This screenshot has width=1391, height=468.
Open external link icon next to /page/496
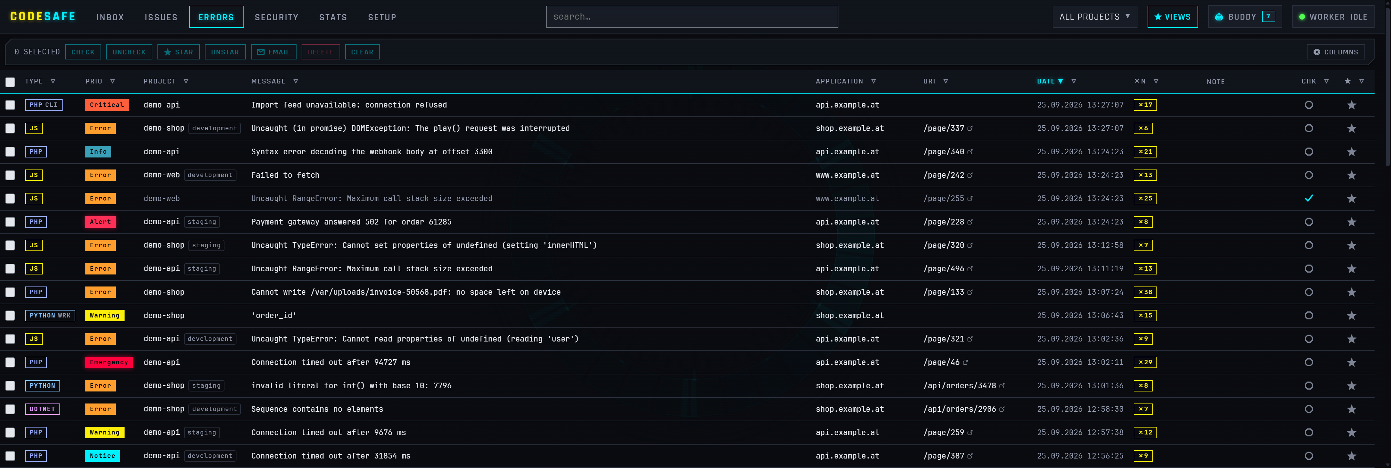(x=970, y=268)
